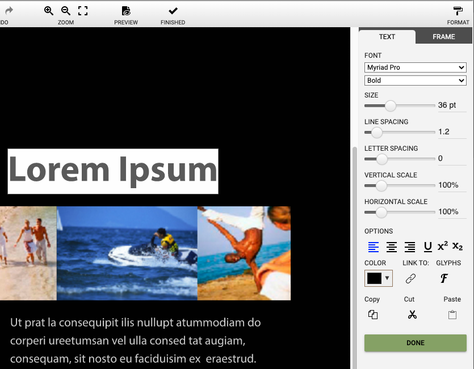
Task: Select the Lorem Ipsum heading text
Action: pos(113,171)
